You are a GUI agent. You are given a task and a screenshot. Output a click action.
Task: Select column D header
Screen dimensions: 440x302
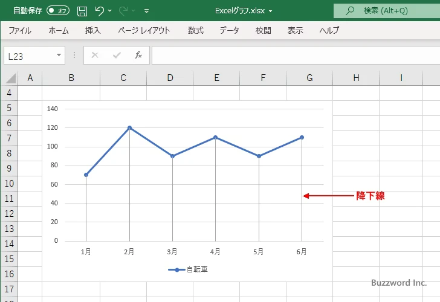point(170,78)
